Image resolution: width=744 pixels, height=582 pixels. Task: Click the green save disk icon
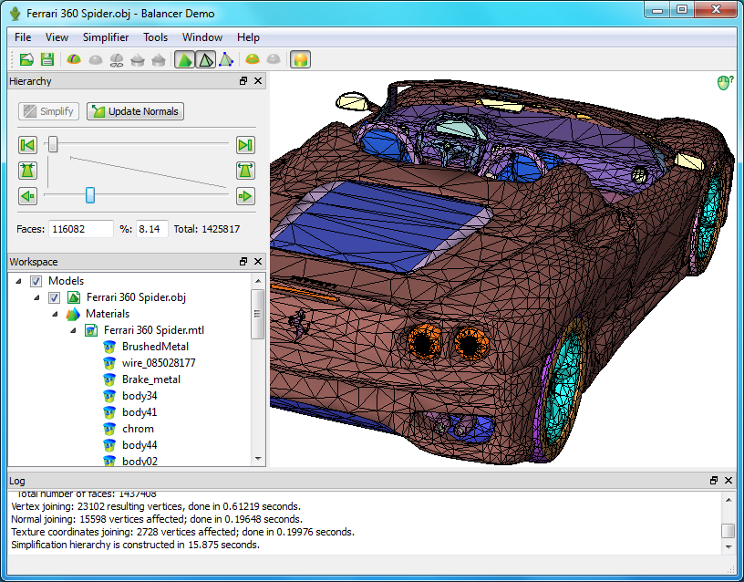point(46,59)
